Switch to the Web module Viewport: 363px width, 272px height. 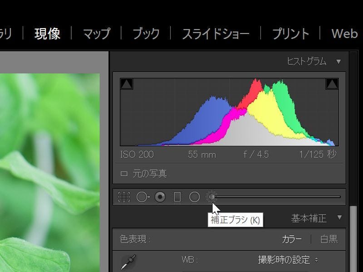pyautogui.click(x=344, y=34)
